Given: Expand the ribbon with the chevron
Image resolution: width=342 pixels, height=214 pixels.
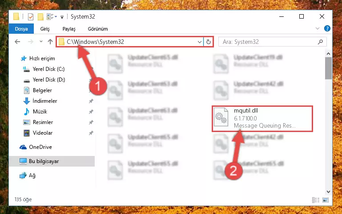Looking at the screenshot, I should 318,28.
